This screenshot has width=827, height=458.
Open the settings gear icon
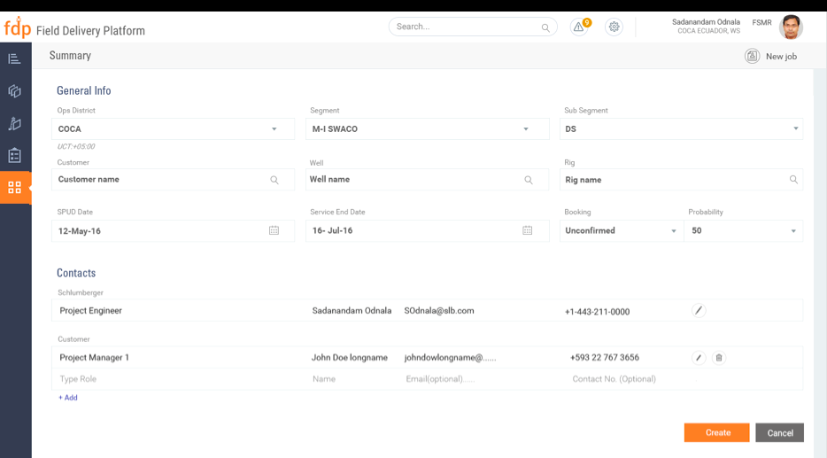click(x=614, y=27)
